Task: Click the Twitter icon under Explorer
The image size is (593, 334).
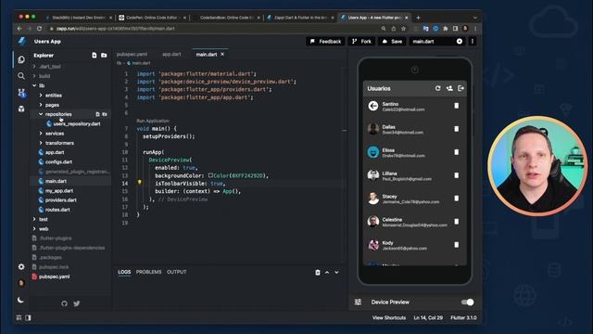Action: [77, 303]
